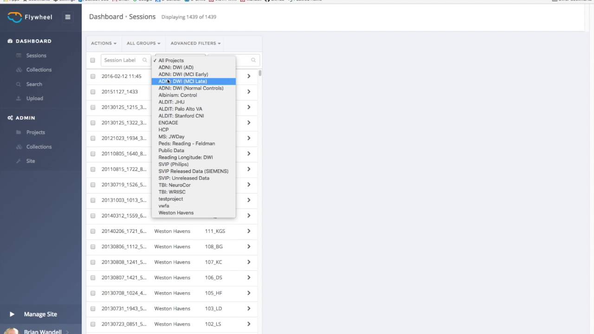
Task: Pick Weston Havens from project dropdown
Action: [194, 213]
